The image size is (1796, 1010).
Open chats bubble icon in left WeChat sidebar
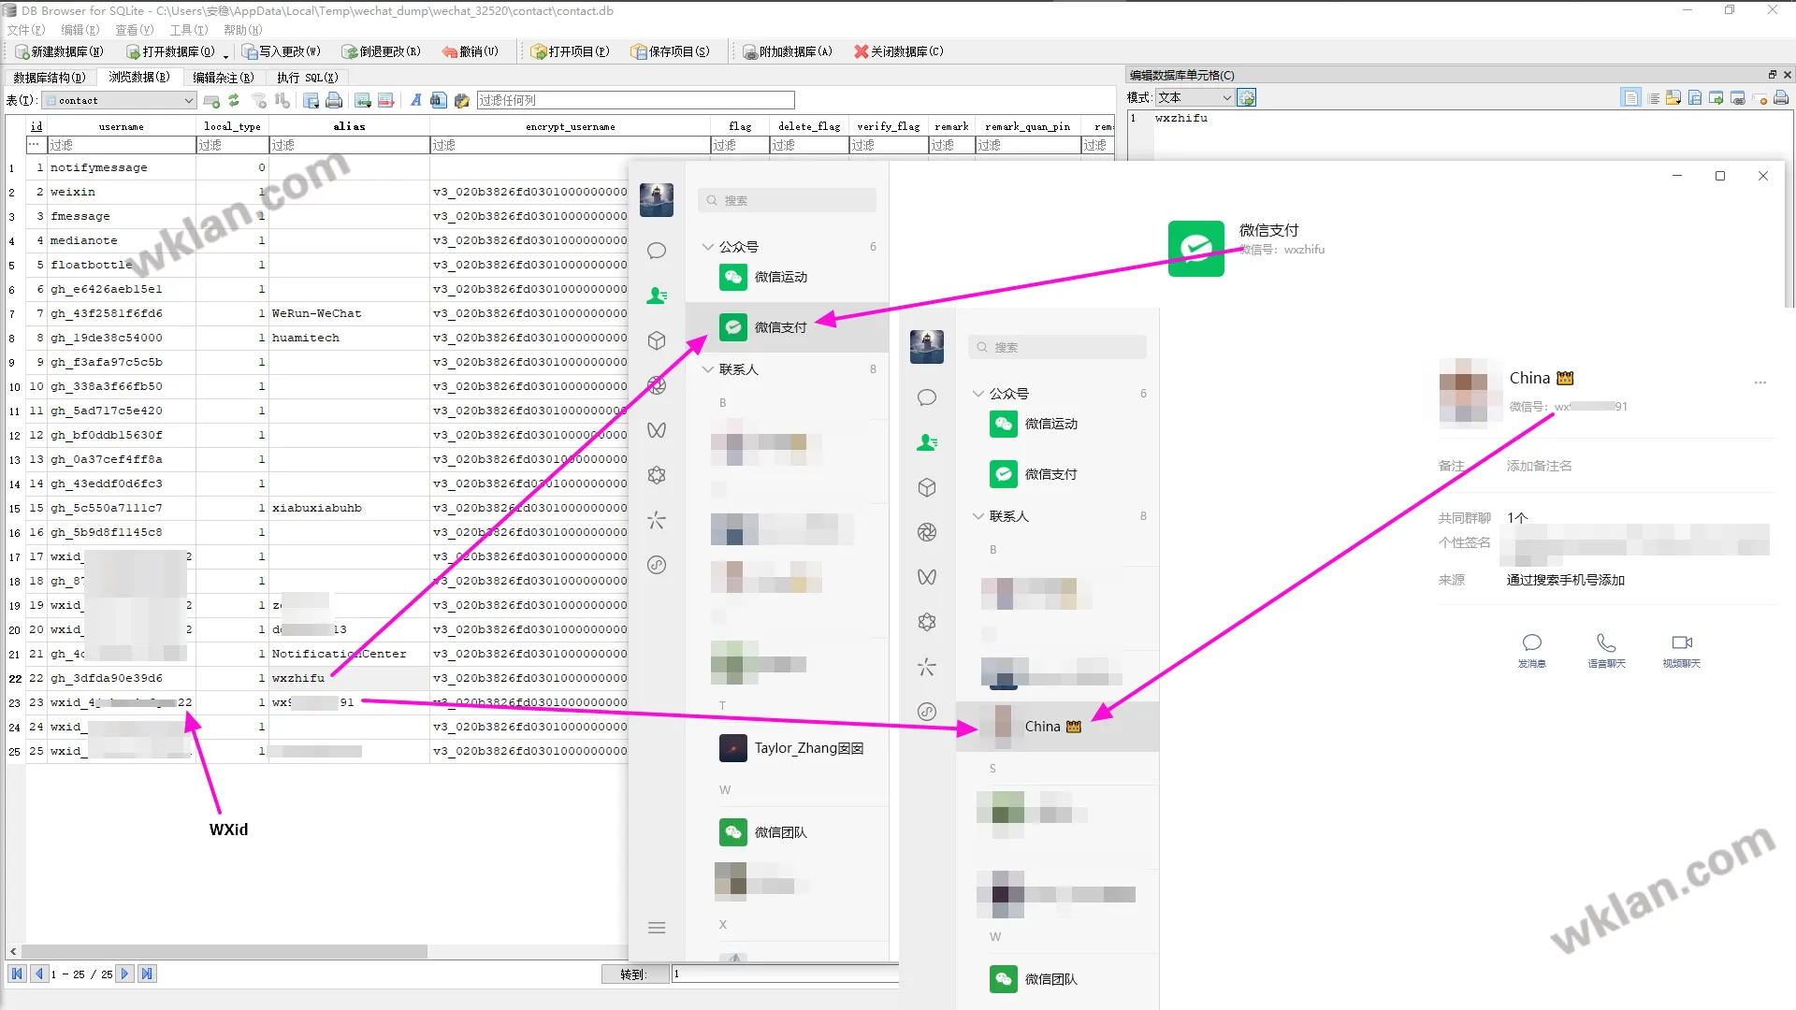[657, 251]
